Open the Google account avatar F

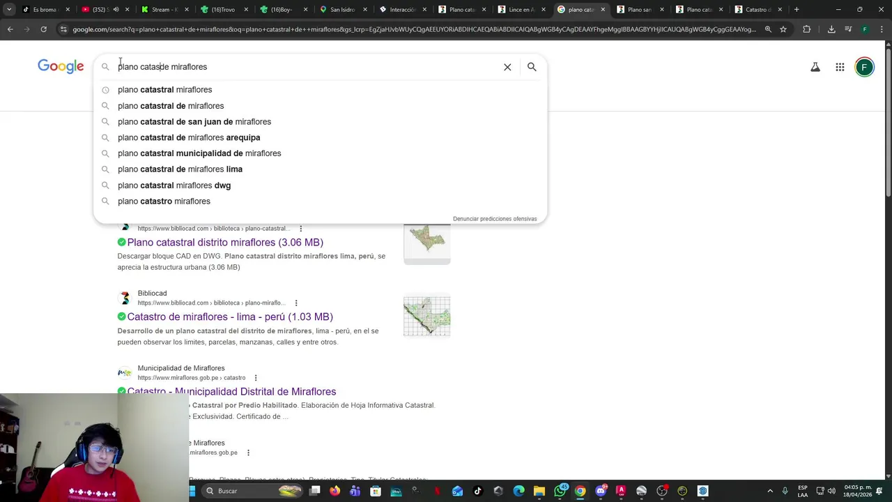pyautogui.click(x=864, y=67)
